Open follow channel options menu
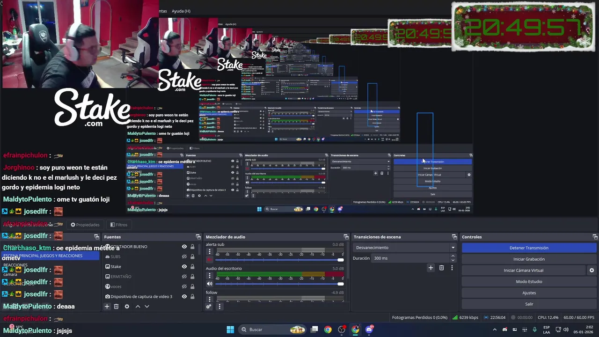This screenshot has height=337, width=599. (210, 299)
